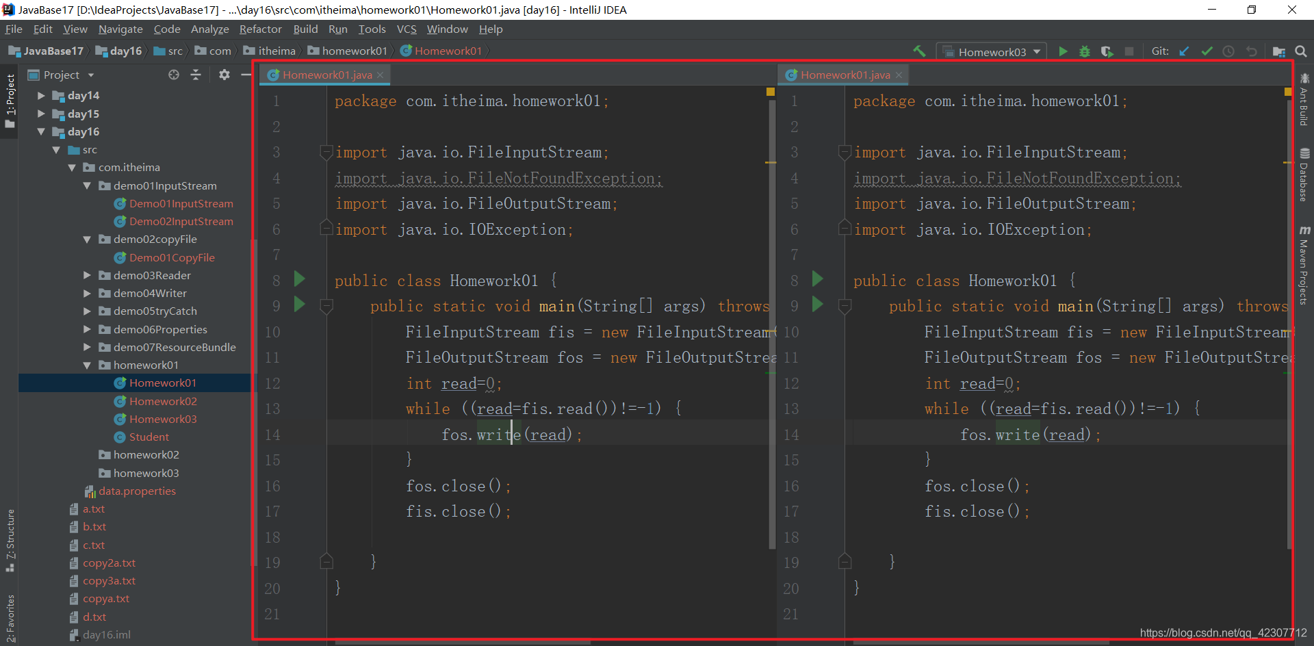This screenshot has height=646, width=1314.
Task: Click the JavaBase17 breadcrumb
Action: (46, 51)
